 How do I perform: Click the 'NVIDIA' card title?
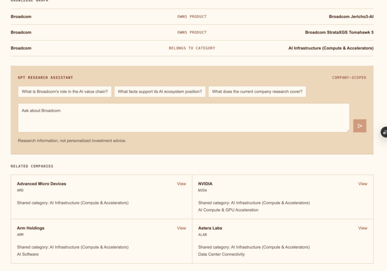(x=205, y=184)
